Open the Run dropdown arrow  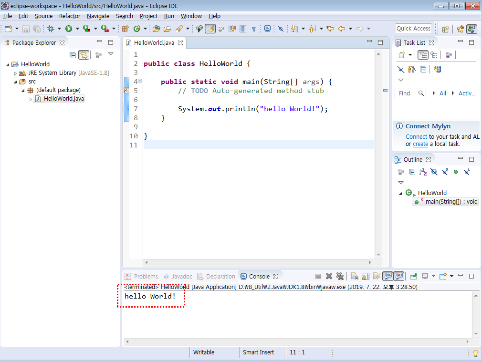coord(77,29)
